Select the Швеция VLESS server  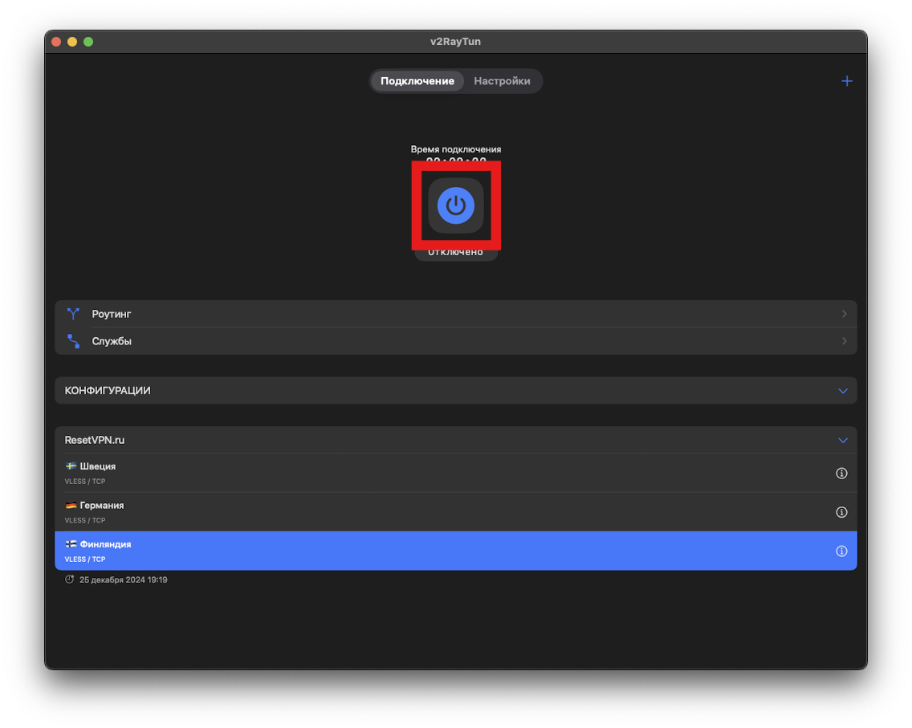pyautogui.click(x=401, y=473)
